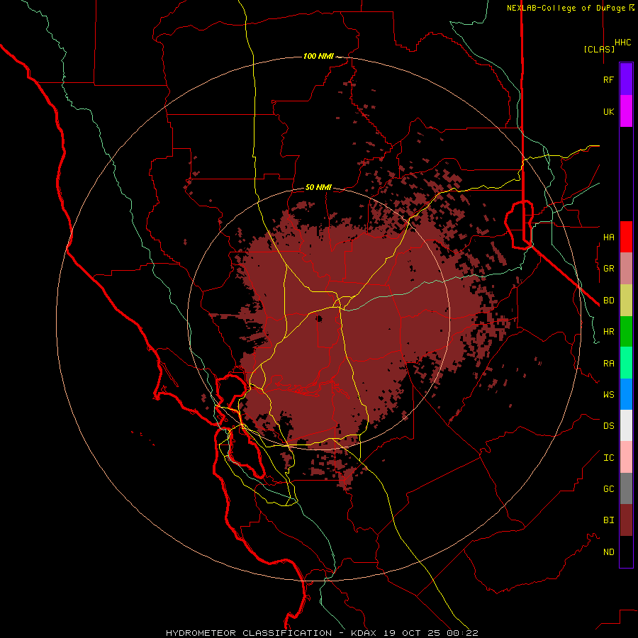Click the GR legend label
This screenshot has width=638, height=638.
(x=608, y=269)
